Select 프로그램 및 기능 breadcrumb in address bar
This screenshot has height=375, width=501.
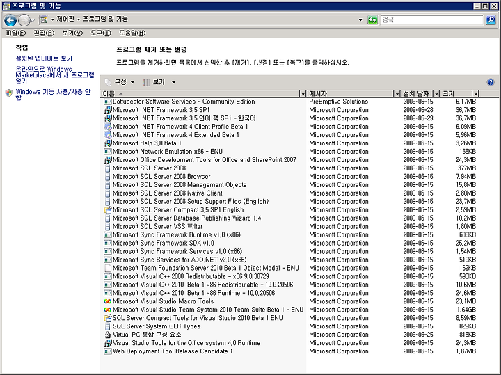click(106, 19)
